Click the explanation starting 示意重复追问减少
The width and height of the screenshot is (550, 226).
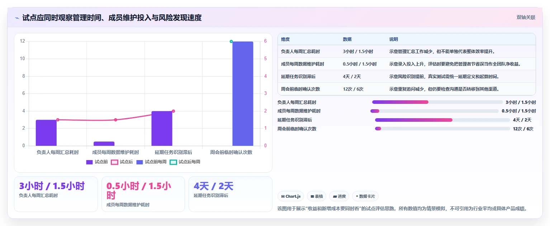[444, 89]
